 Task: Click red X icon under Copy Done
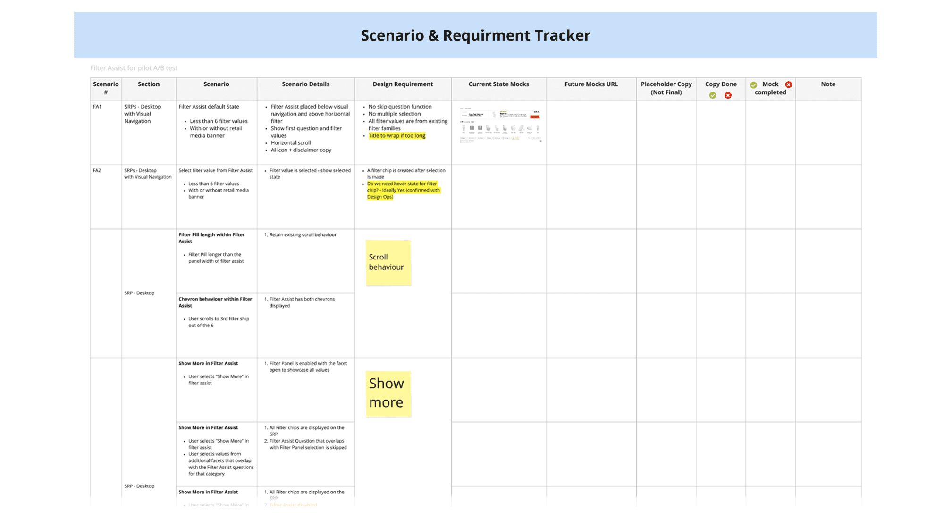pos(728,95)
